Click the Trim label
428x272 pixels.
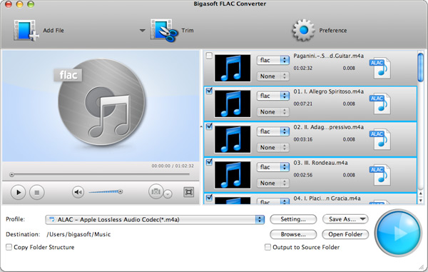pyautogui.click(x=188, y=30)
